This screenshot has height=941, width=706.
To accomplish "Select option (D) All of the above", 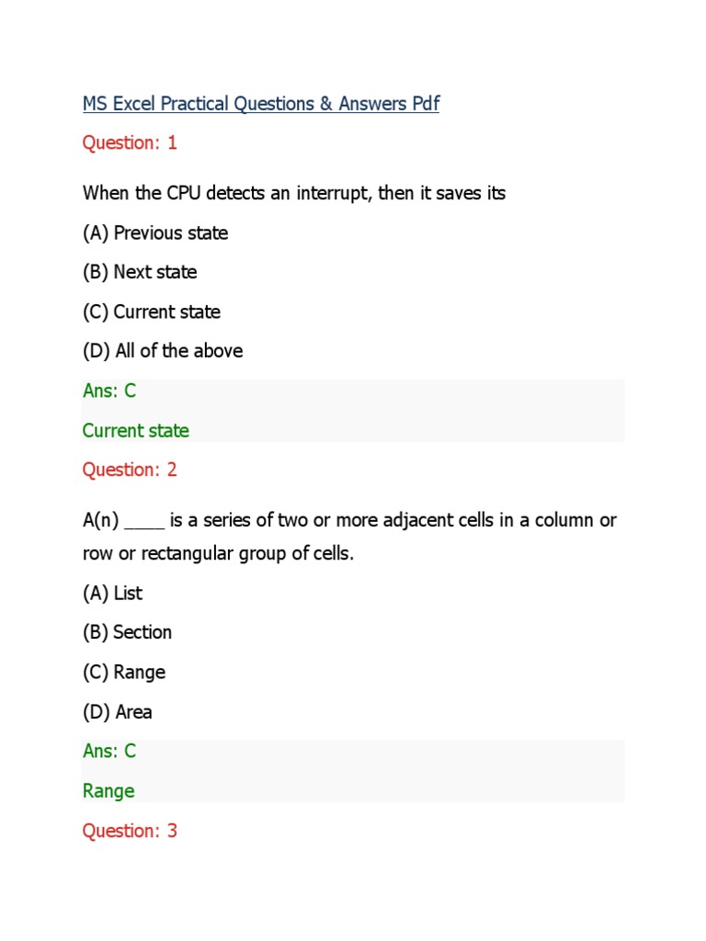I will [x=163, y=351].
